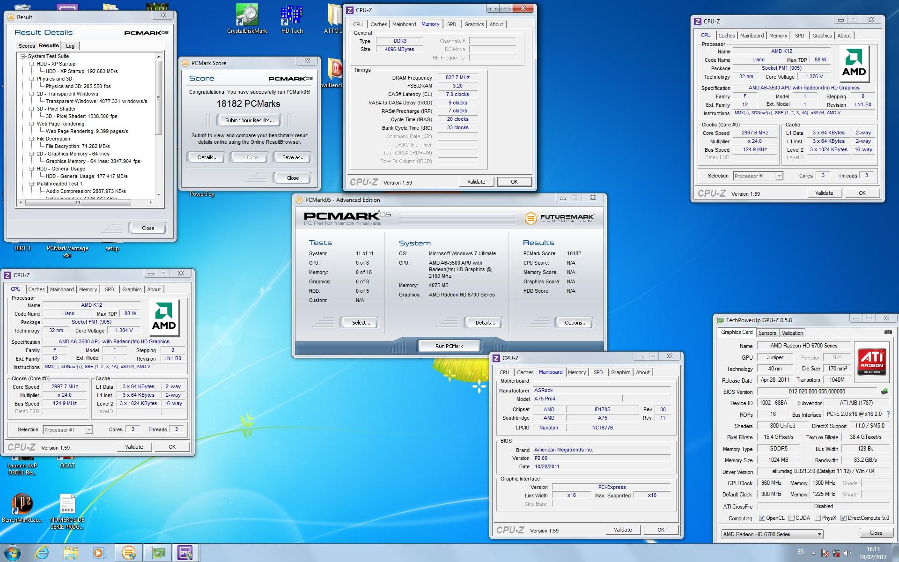This screenshot has width=899, height=562.
Task: Click the vertical scrollbar thumb in the results tree
Action: click(x=159, y=97)
